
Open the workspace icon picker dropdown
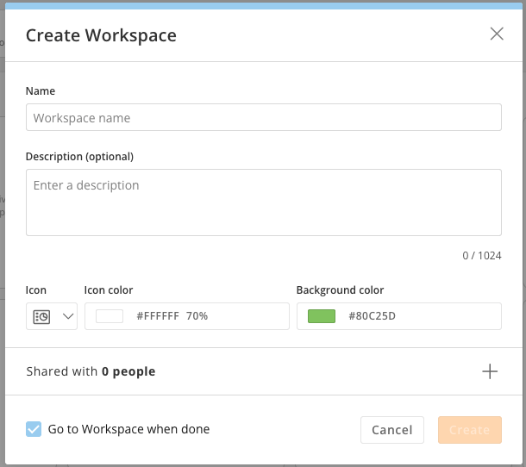52,316
